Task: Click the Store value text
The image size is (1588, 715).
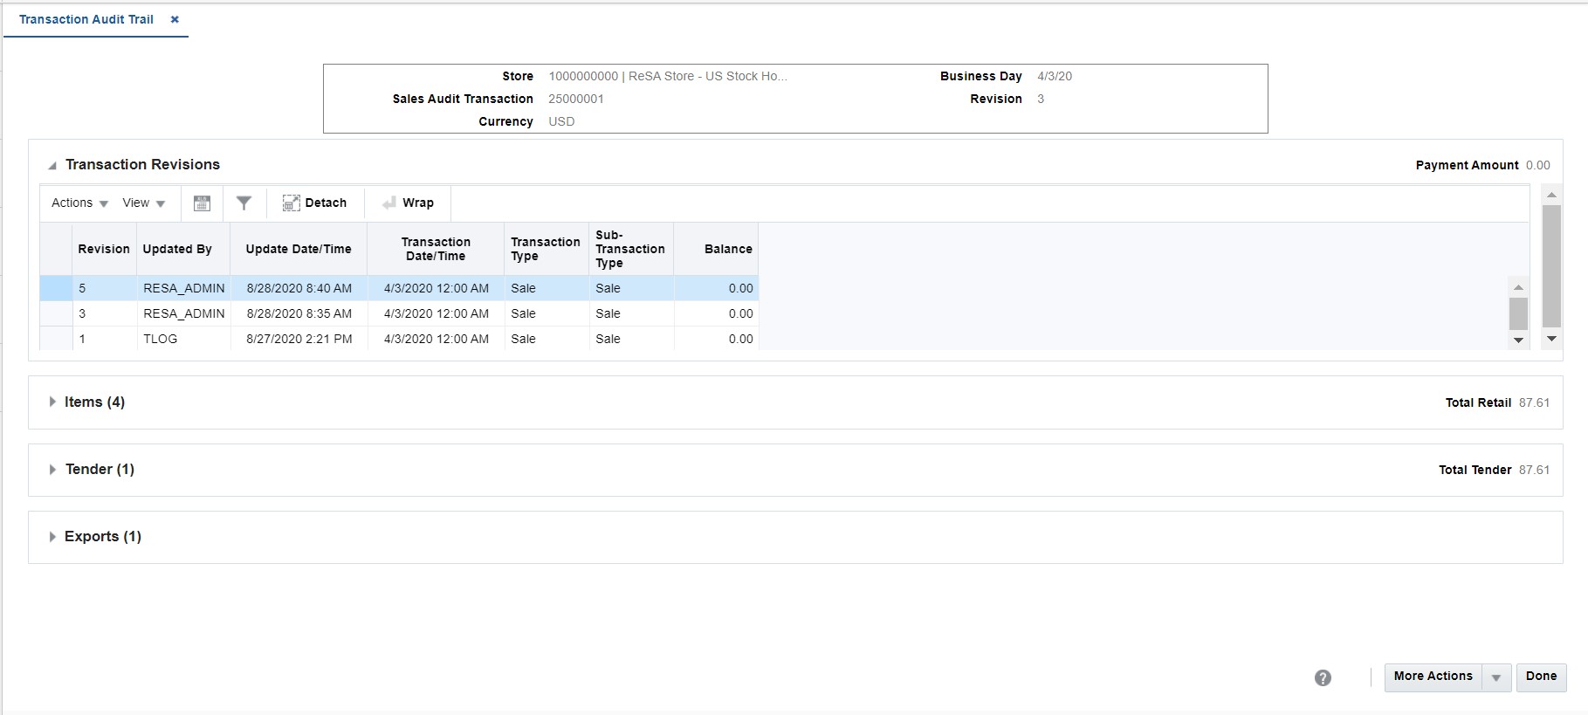Action: (668, 76)
